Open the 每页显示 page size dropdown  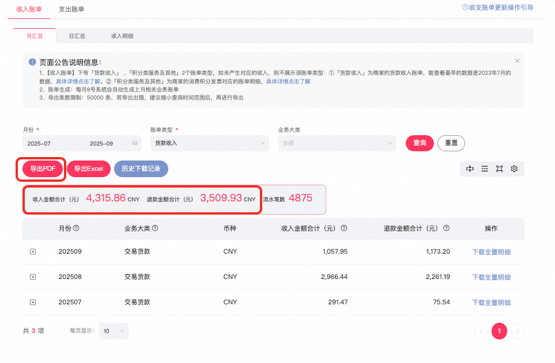pos(114,331)
